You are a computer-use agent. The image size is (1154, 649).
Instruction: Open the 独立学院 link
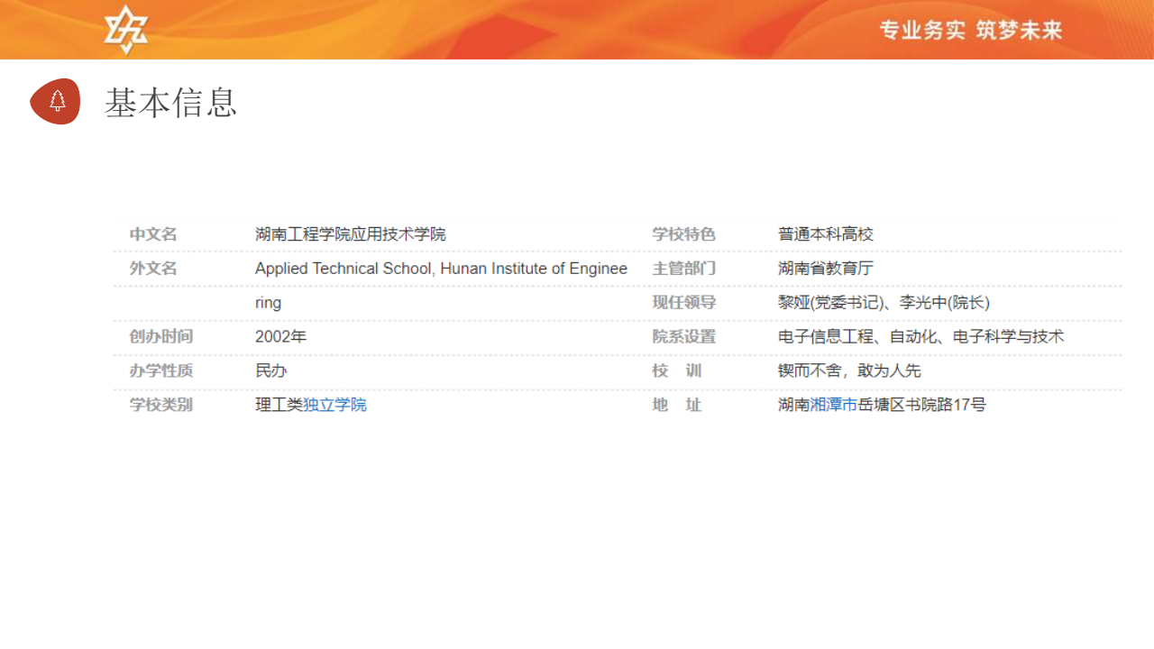coord(334,405)
